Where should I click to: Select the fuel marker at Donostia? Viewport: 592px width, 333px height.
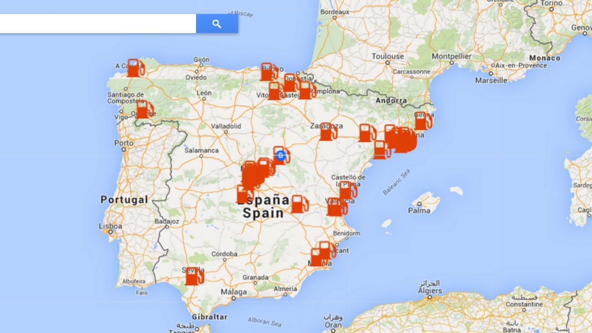[x=291, y=83]
